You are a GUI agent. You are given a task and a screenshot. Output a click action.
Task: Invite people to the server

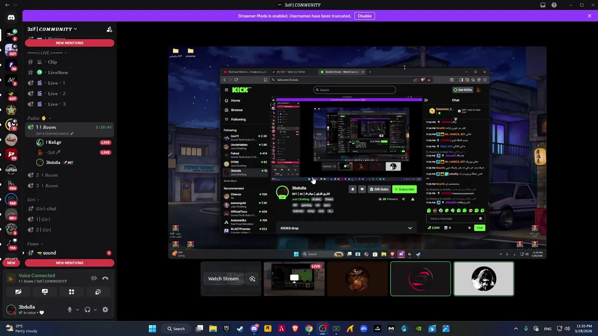[109, 29]
